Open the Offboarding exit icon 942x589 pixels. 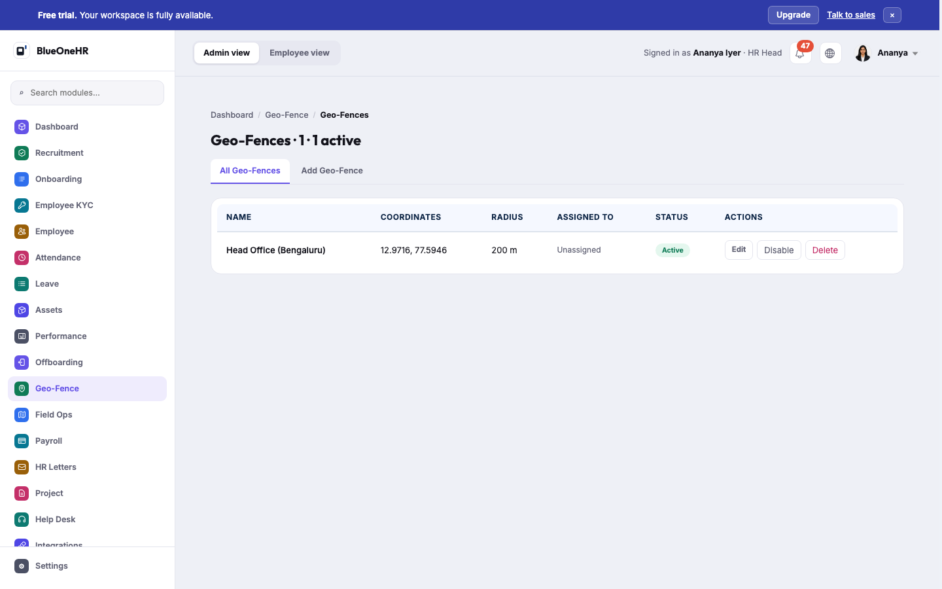pyautogui.click(x=22, y=363)
